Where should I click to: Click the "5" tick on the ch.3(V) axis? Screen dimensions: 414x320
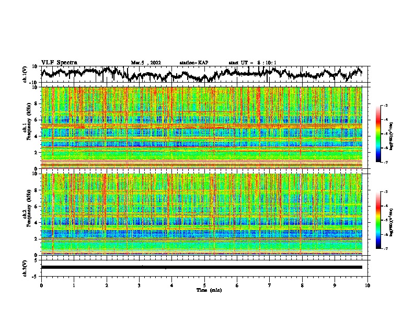point(36,260)
